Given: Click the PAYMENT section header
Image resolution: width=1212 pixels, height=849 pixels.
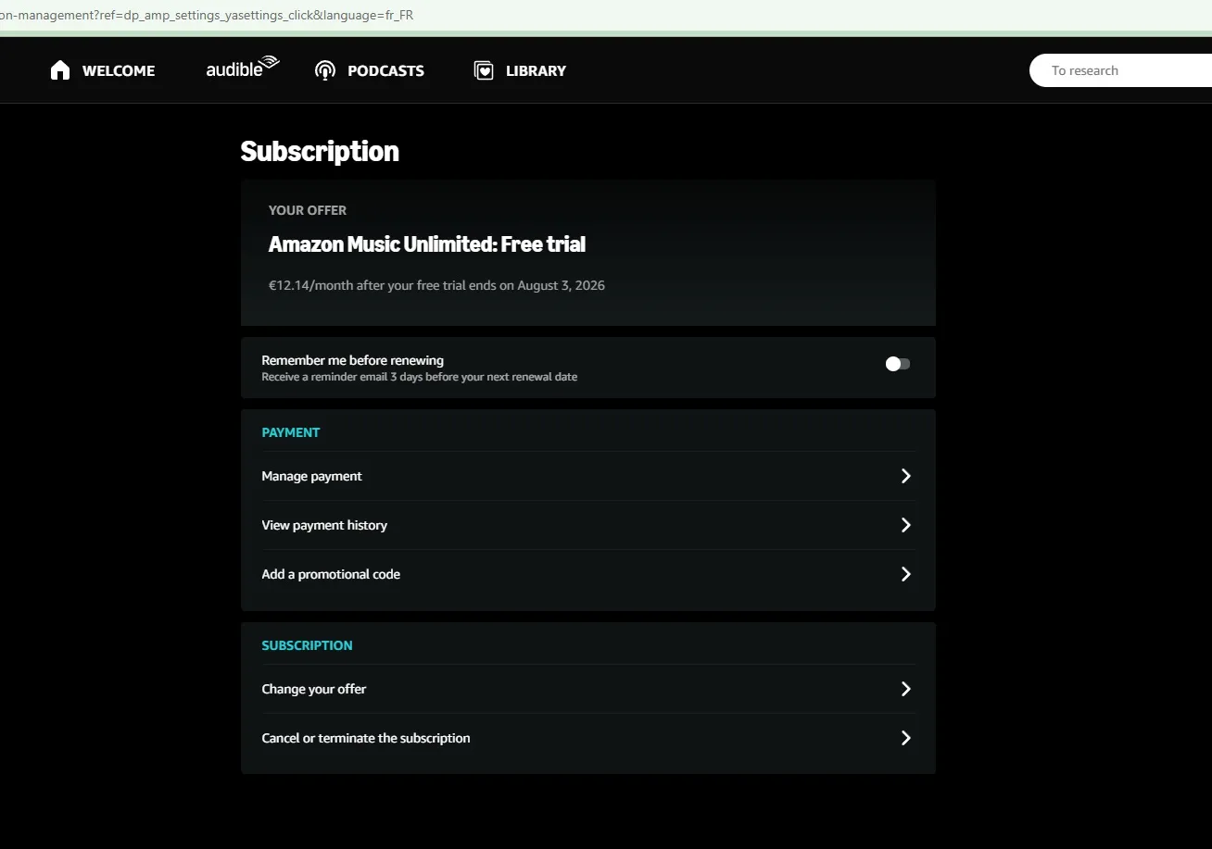Looking at the screenshot, I should pyautogui.click(x=291, y=432).
